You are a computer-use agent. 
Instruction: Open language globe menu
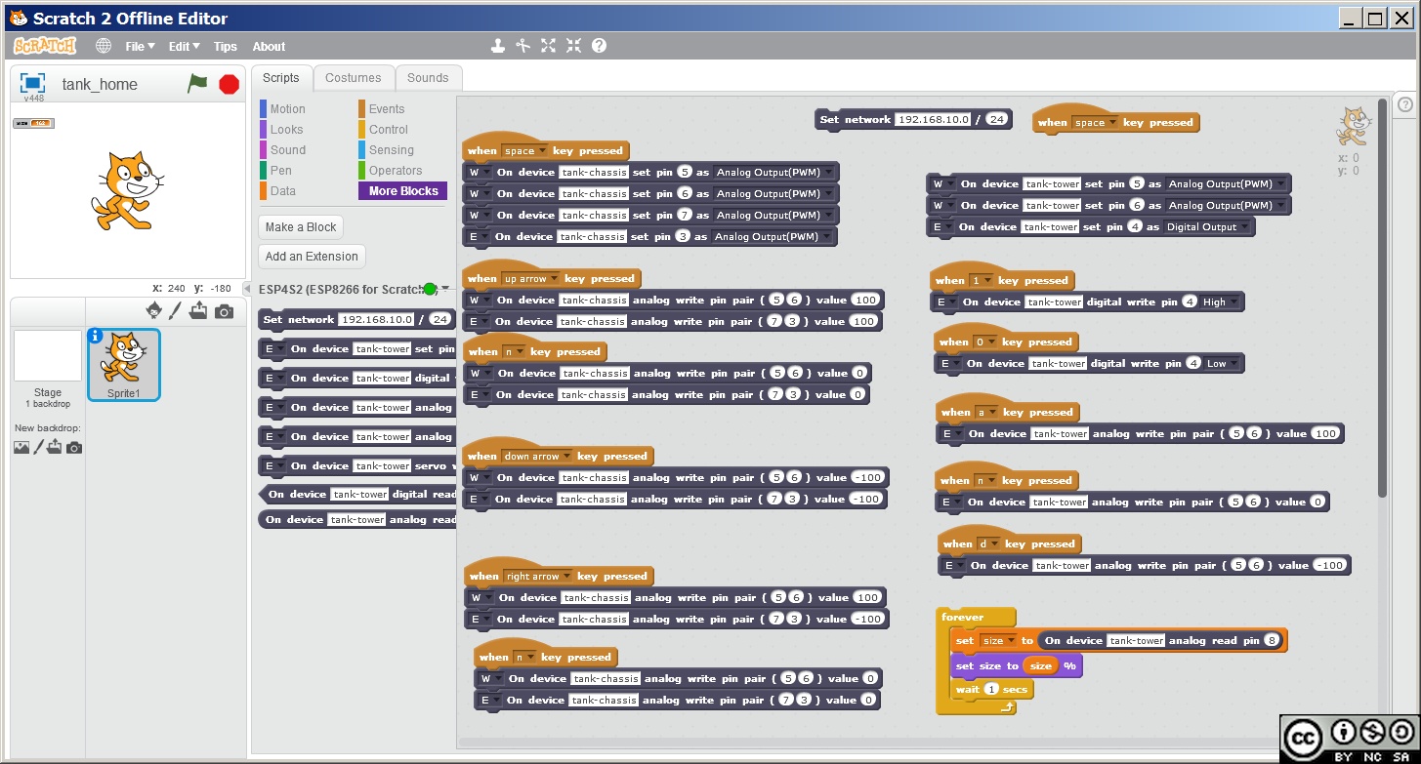[x=104, y=46]
